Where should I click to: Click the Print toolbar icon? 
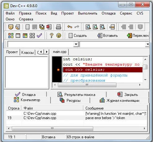pos(59,27)
